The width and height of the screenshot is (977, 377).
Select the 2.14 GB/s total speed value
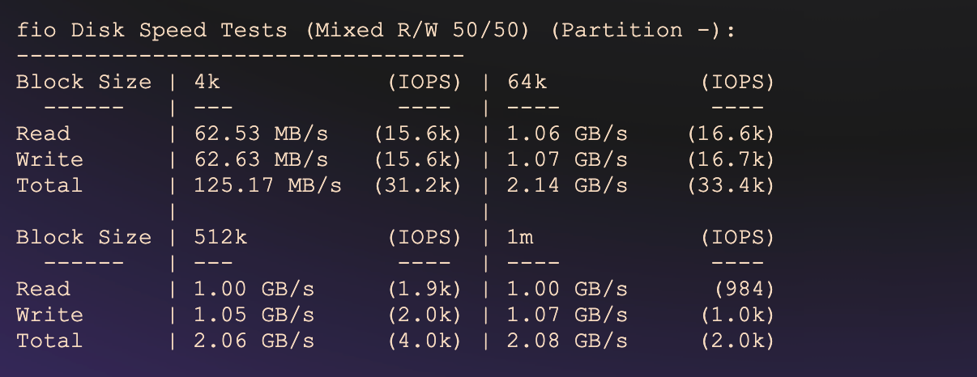click(x=567, y=185)
